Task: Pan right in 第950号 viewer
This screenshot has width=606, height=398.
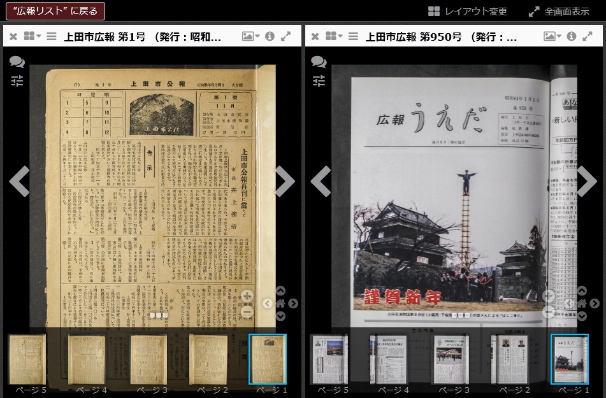Action: coord(595,303)
